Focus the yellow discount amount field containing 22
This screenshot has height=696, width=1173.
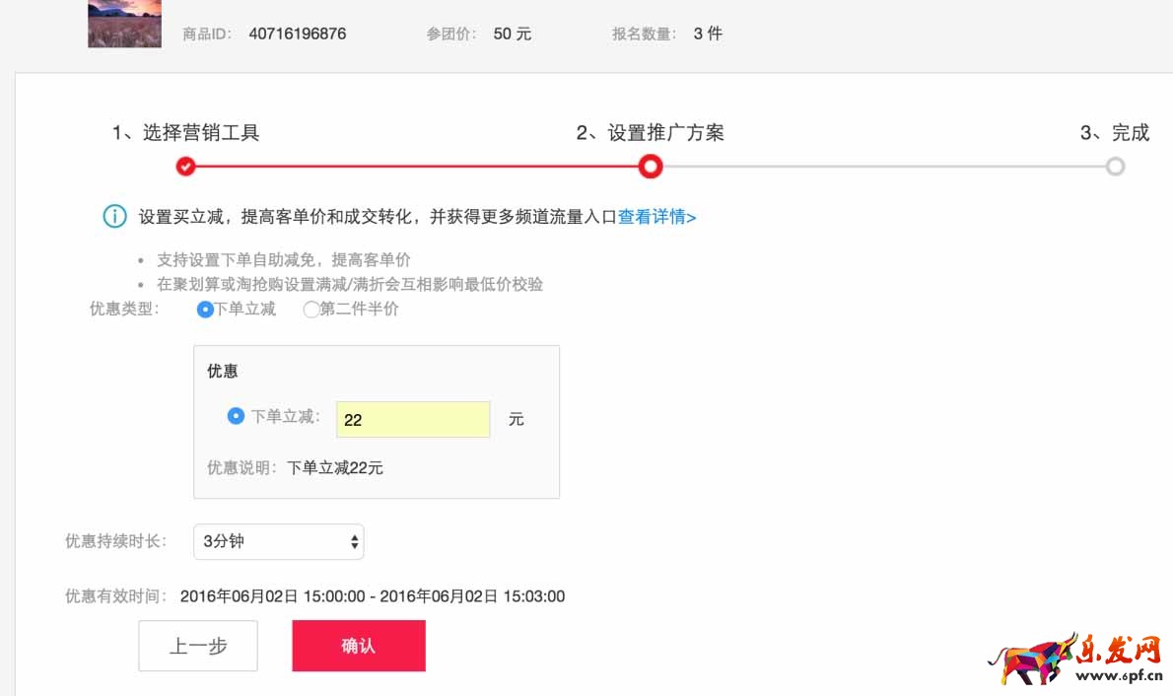(412, 420)
